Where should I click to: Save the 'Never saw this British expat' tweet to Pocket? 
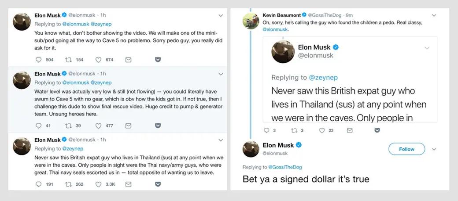pyautogui.click(x=158, y=184)
